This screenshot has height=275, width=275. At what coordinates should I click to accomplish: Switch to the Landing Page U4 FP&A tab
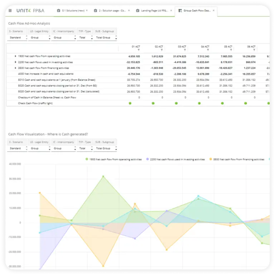tap(154, 11)
